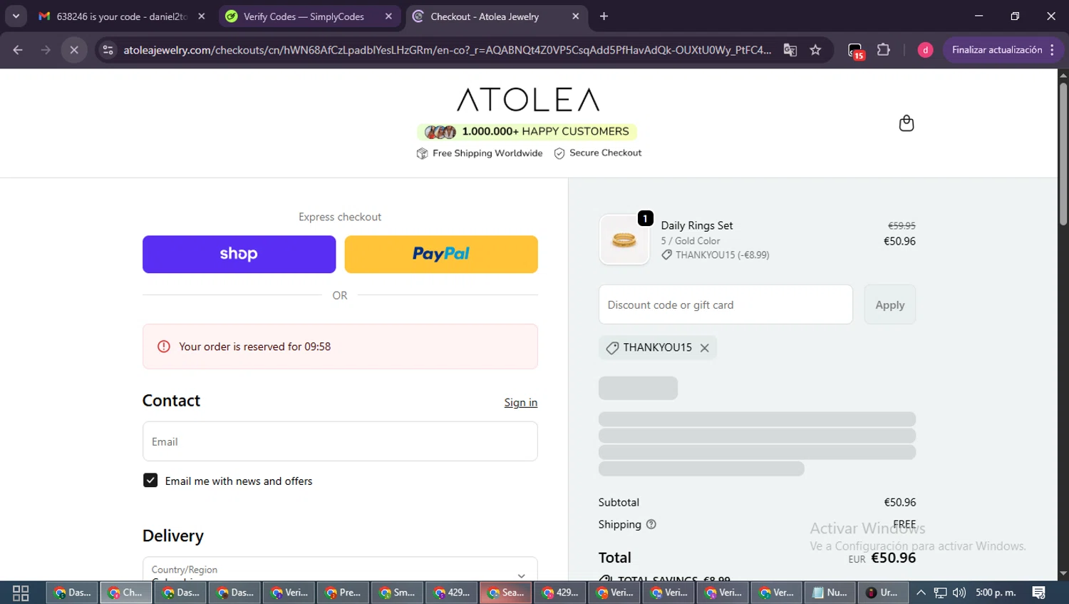The width and height of the screenshot is (1069, 604).
Task: Close the Gmail 638246 code tab
Action: [x=202, y=16]
